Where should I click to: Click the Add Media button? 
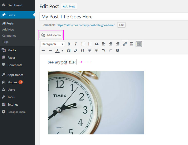(51, 35)
